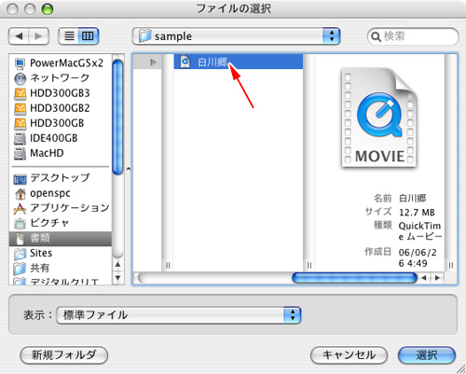Open the アプリケーション applications icon
Screen dimensions: 466x374
pyautogui.click(x=20, y=208)
